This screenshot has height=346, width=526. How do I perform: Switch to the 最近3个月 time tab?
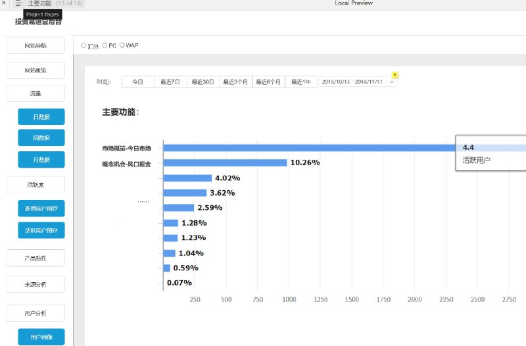[235, 82]
